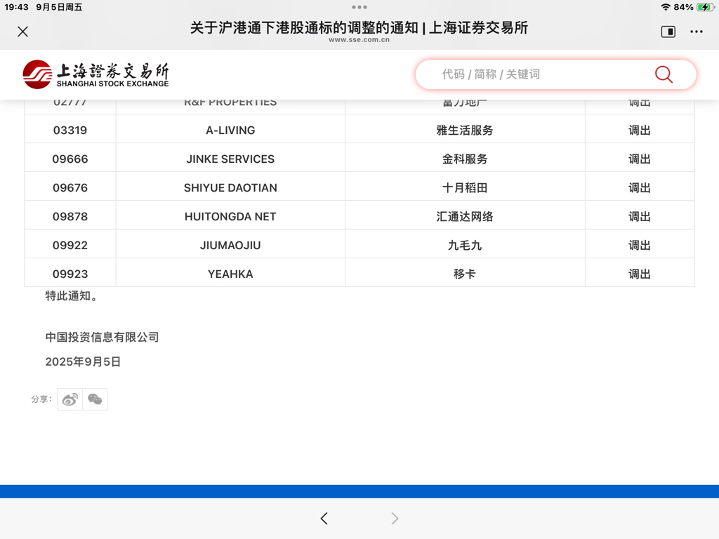The height and width of the screenshot is (539, 719).
Task: Open the reader view icon
Action: [668, 32]
